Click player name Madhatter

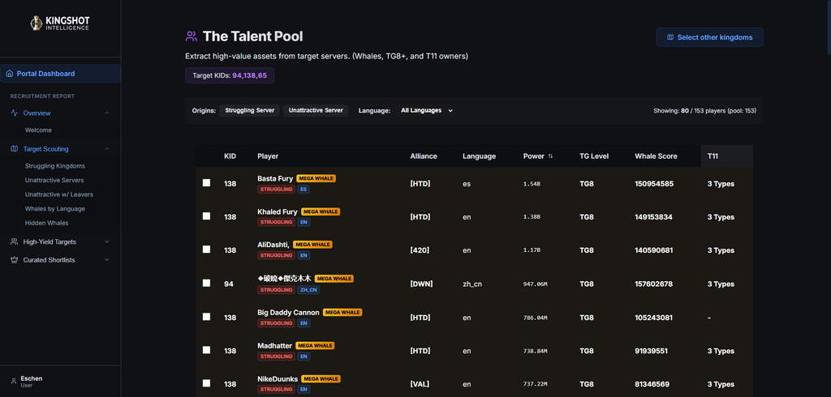point(274,346)
